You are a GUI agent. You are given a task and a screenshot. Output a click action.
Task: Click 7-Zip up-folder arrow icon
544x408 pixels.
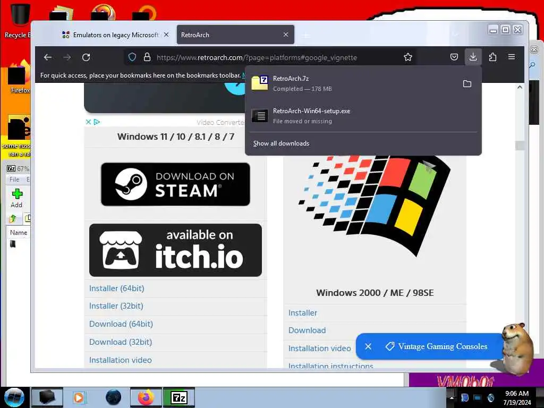click(x=13, y=218)
